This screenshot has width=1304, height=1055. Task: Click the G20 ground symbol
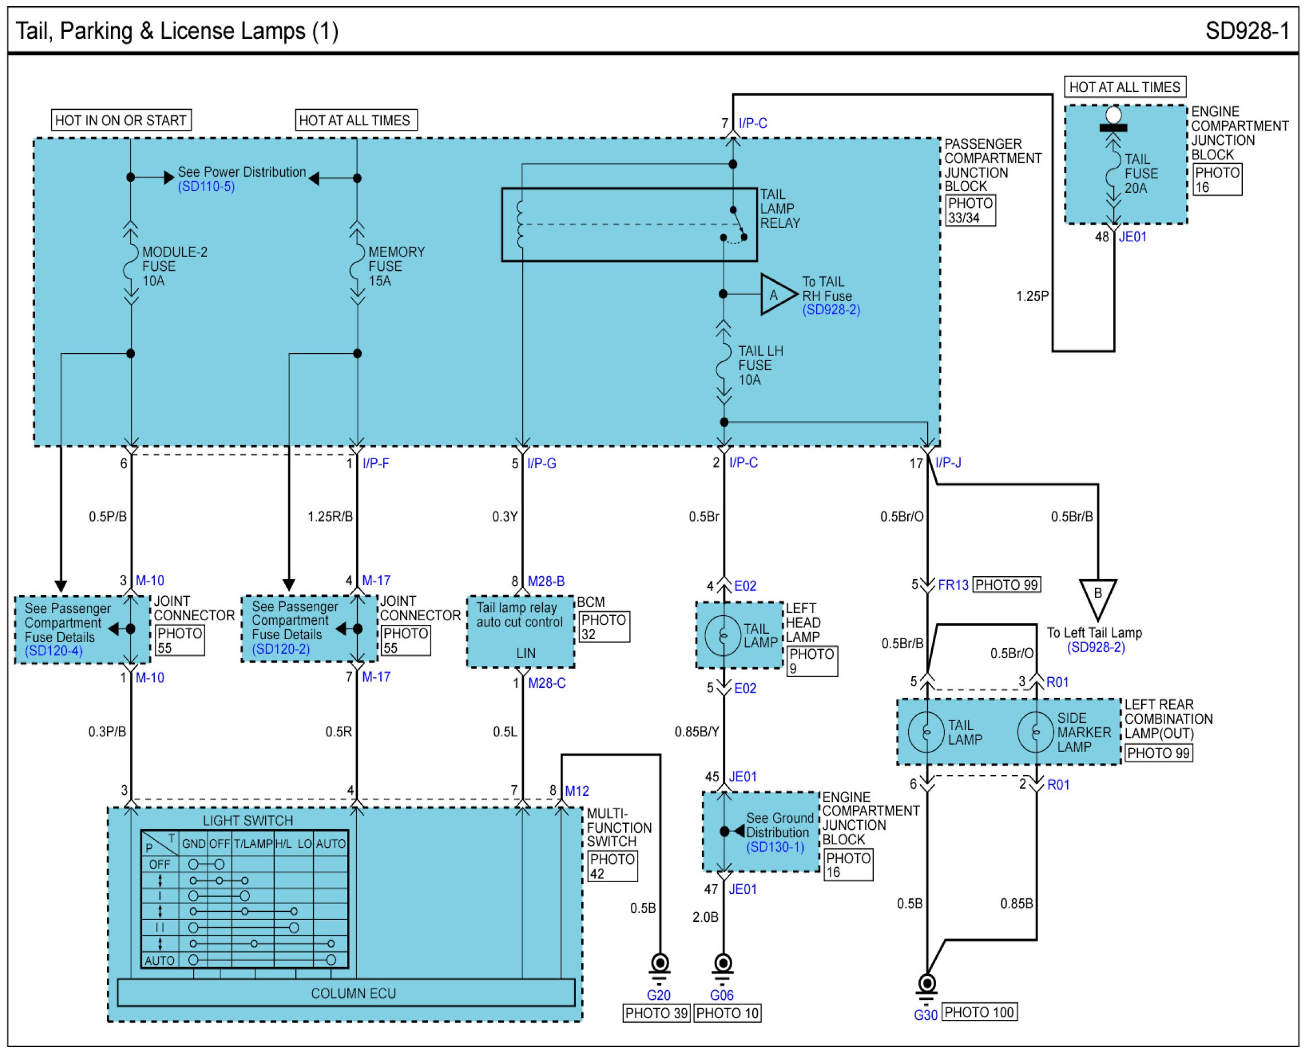point(659,964)
